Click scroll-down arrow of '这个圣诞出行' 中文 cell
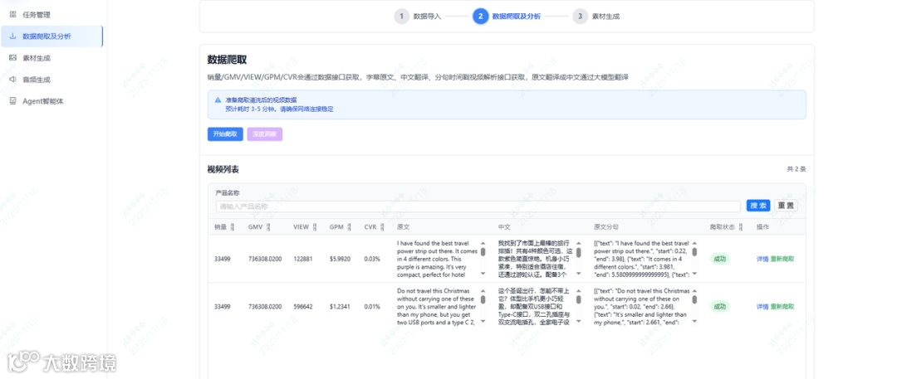 (578, 322)
